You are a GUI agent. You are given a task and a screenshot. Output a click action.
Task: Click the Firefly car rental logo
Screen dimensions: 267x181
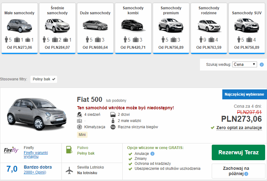pyautogui.click(x=11, y=150)
